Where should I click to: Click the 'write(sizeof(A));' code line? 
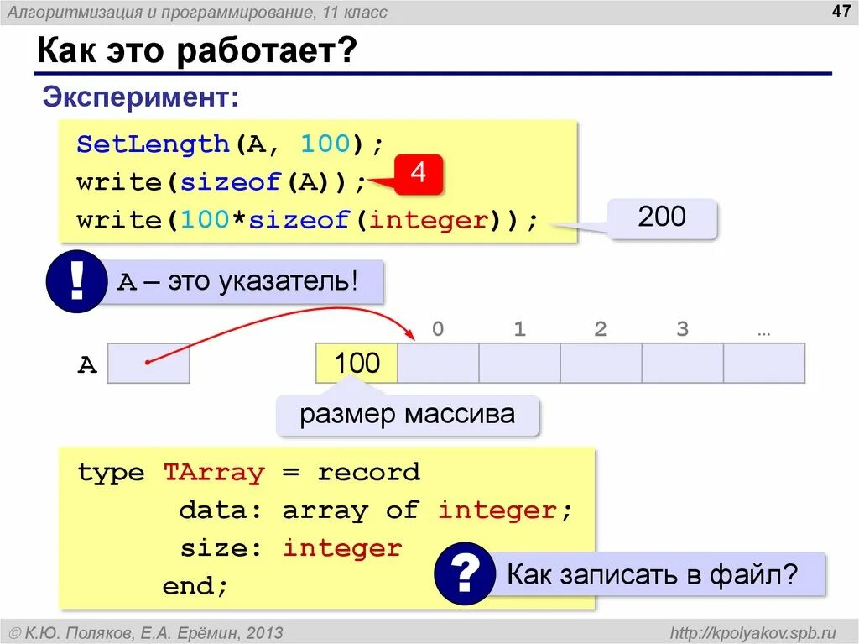(x=221, y=182)
